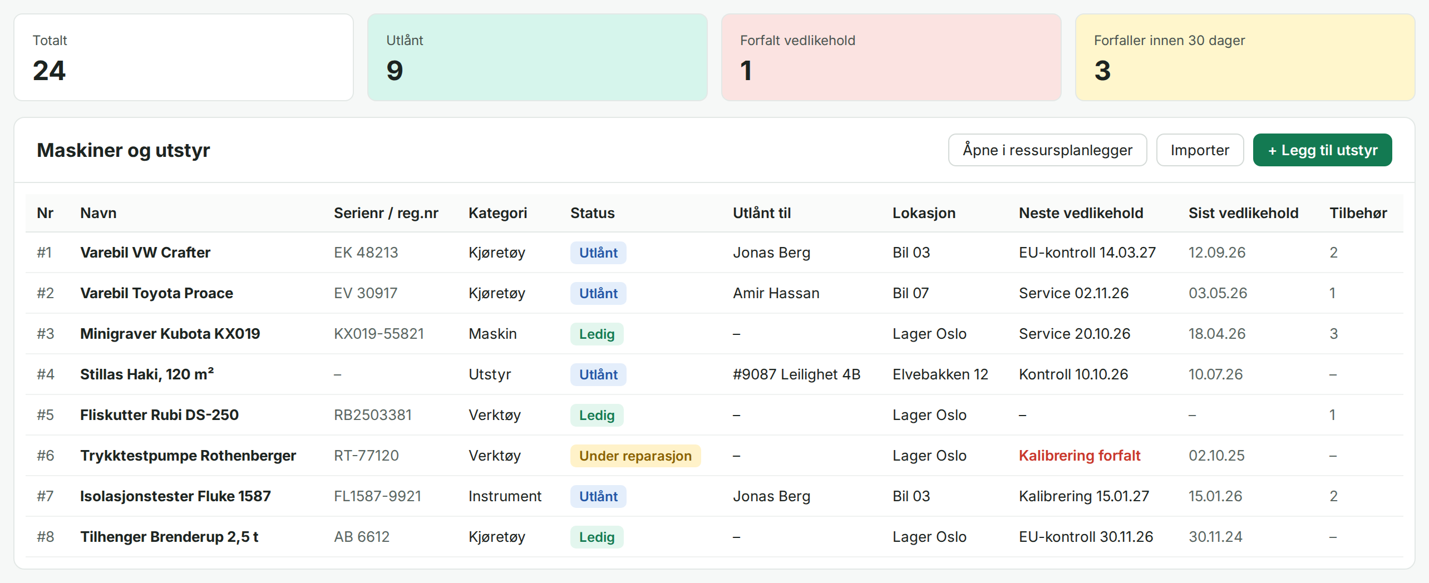1429x583 pixels.
Task: Click the Navn column header
Action: point(98,213)
